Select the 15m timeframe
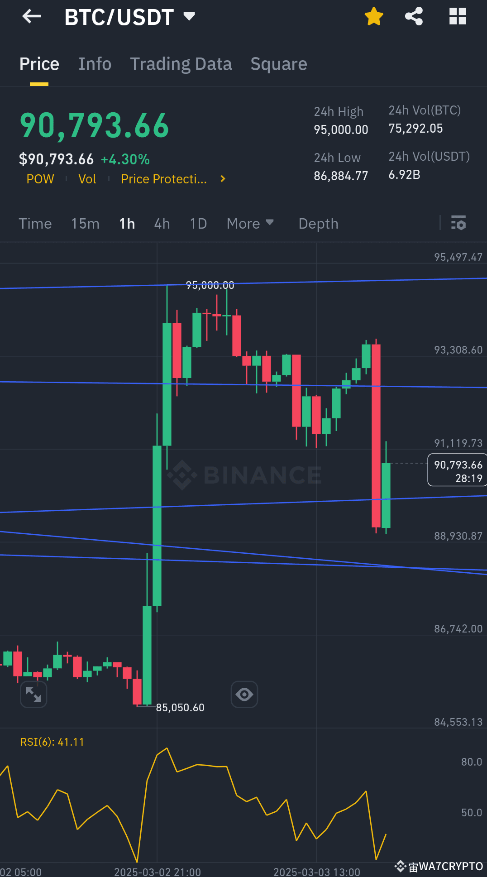Image resolution: width=487 pixels, height=877 pixels. 85,223
